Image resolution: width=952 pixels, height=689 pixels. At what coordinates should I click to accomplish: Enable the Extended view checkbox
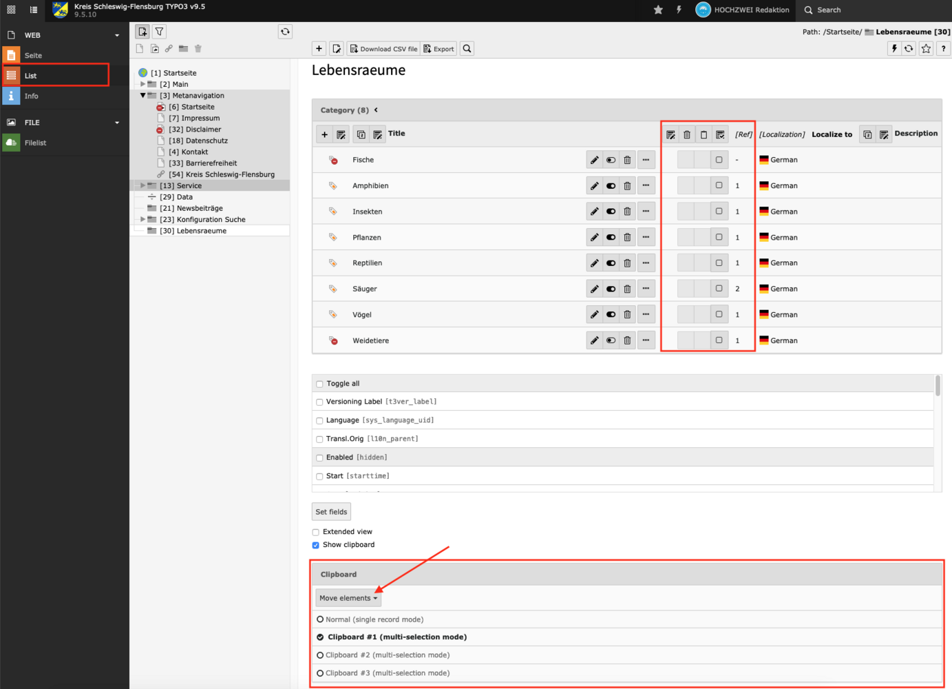click(316, 532)
